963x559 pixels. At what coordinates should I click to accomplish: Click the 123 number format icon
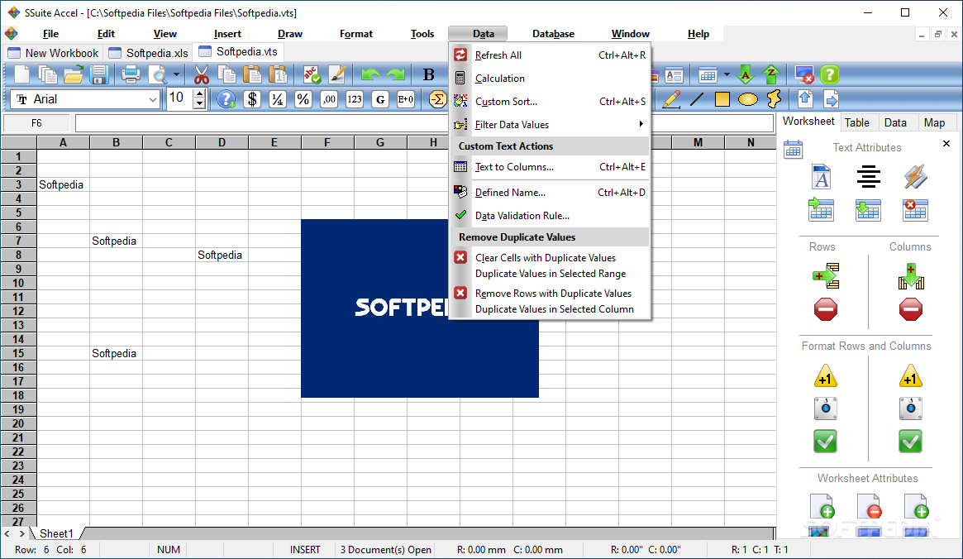[355, 99]
